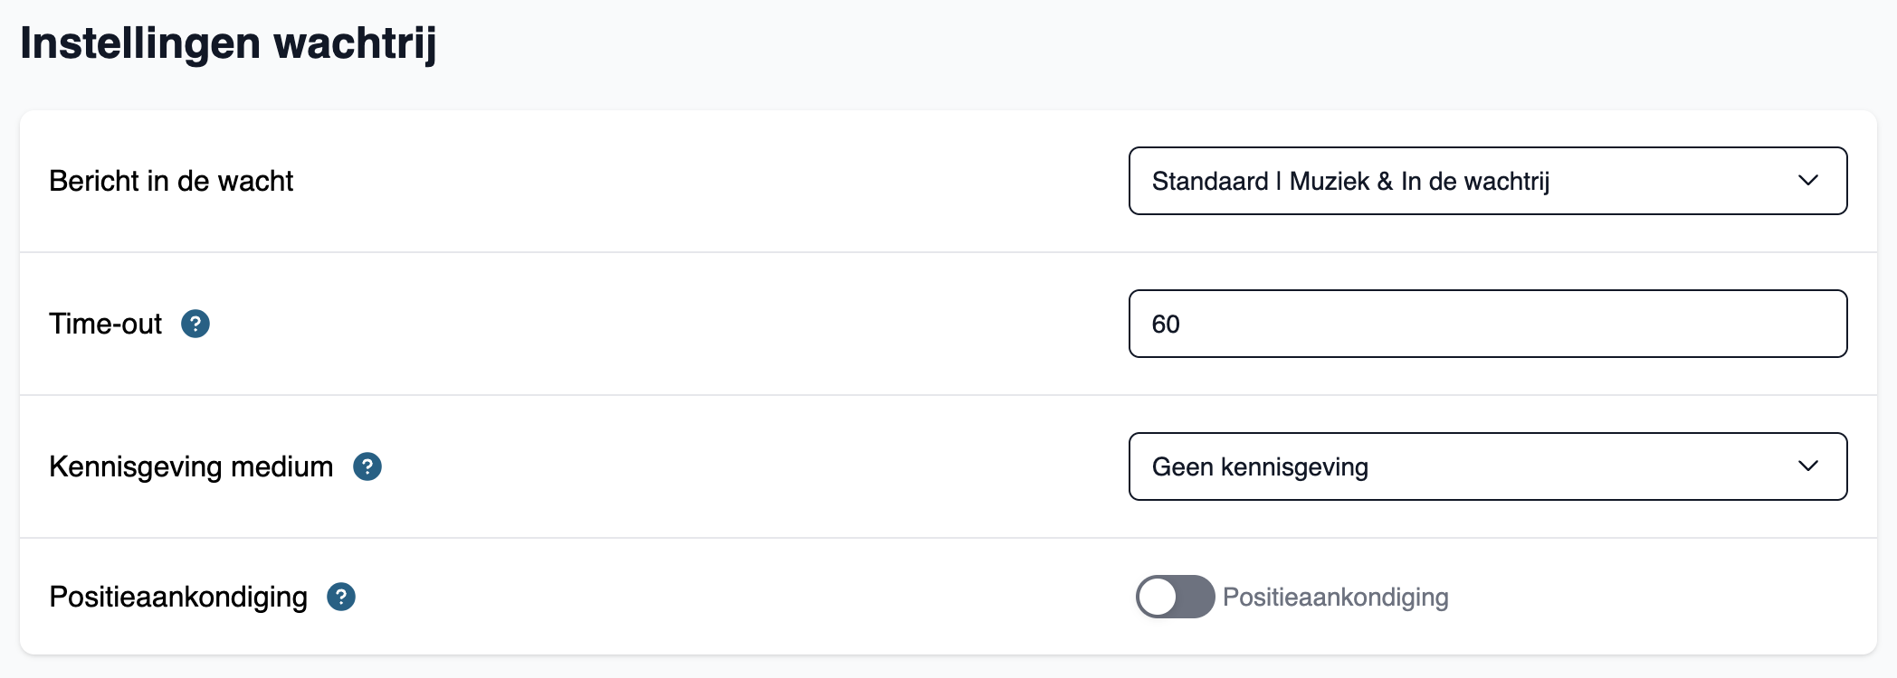Open the Bericht in de wacht dropdown
Screen dimensions: 1897x678
point(1488,181)
